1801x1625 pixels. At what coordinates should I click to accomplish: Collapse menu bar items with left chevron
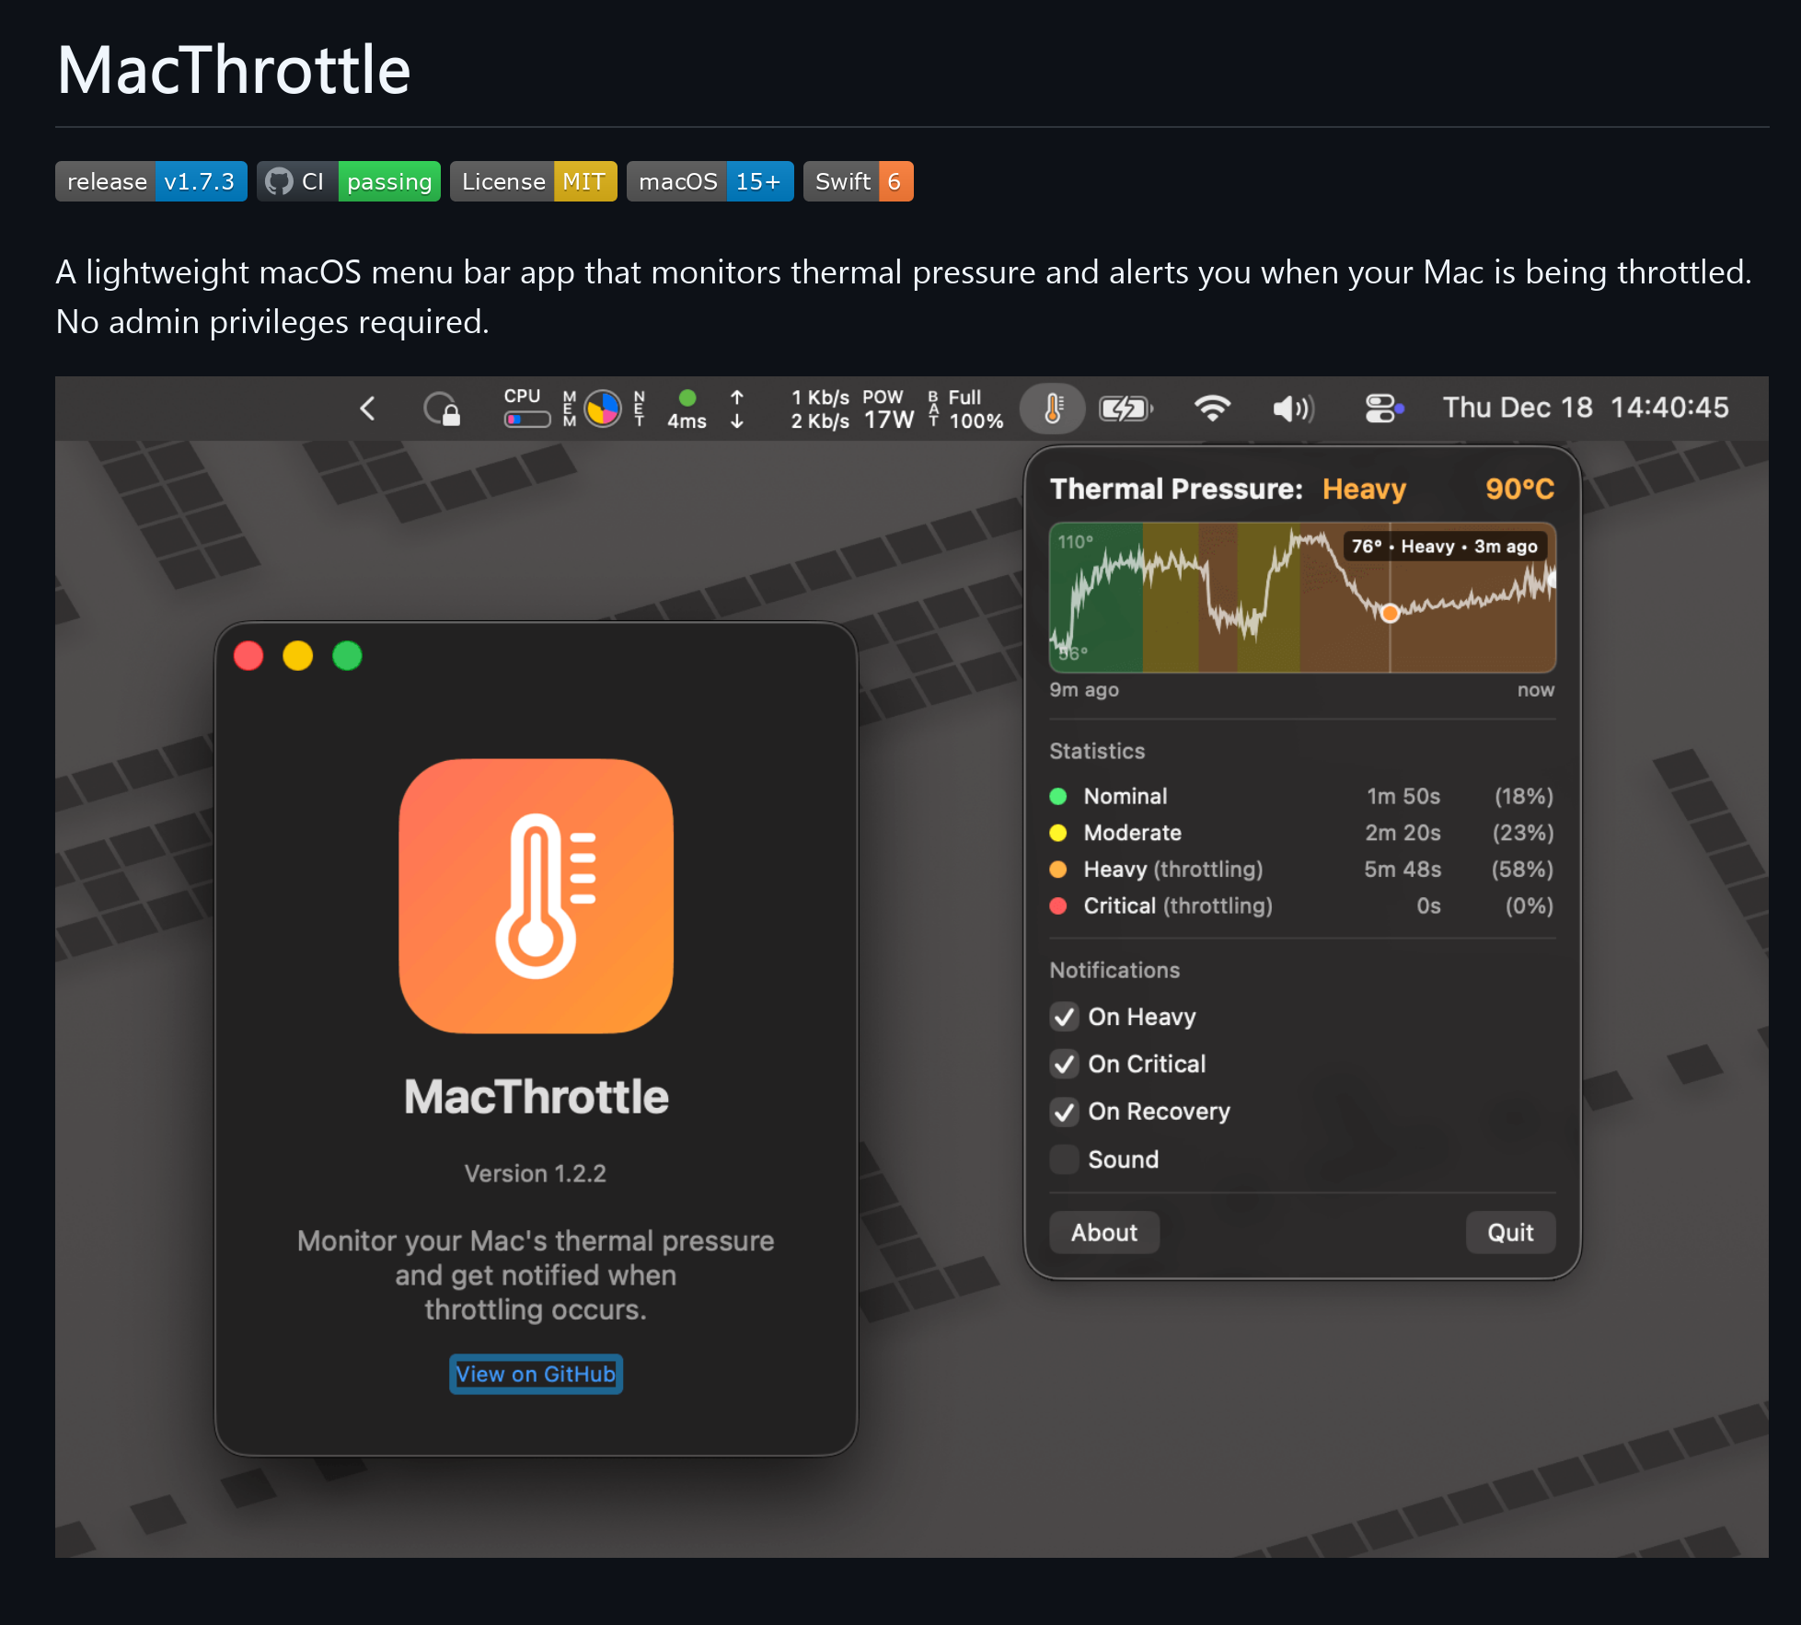coord(367,408)
